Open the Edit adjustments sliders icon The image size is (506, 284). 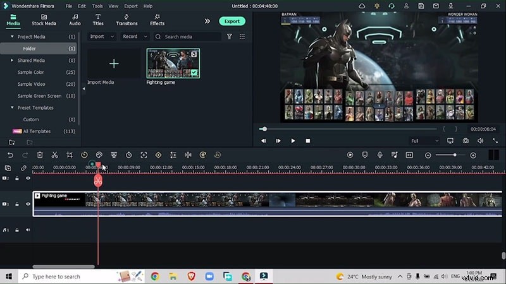click(173, 155)
